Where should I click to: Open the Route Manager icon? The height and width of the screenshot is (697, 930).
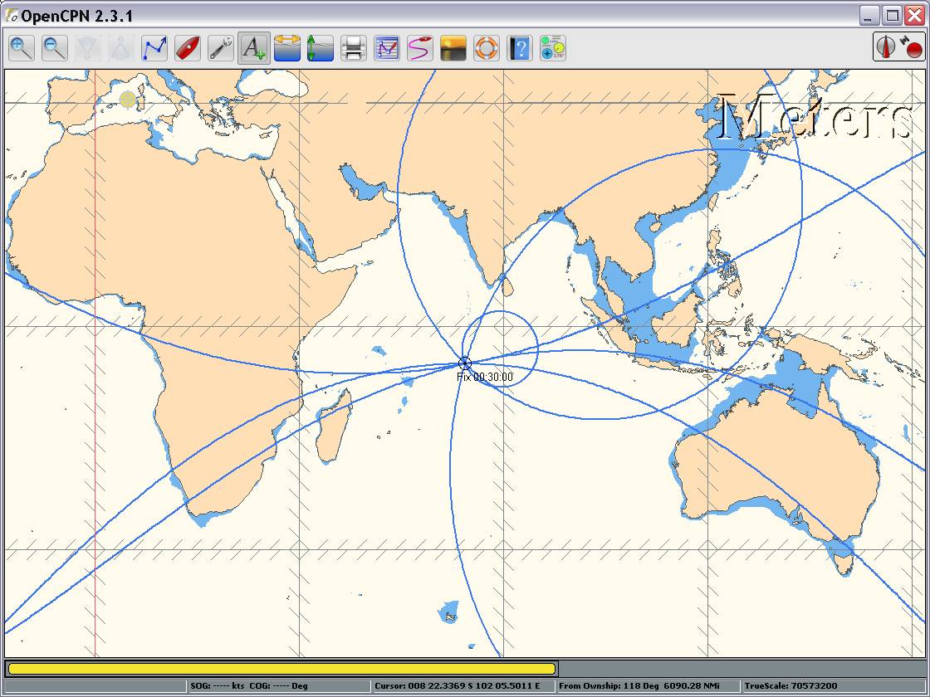click(x=387, y=48)
